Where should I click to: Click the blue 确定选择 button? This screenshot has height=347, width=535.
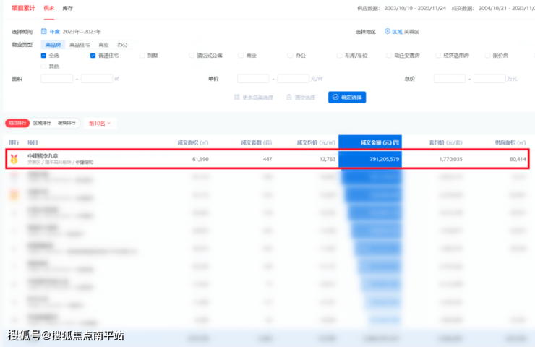(347, 98)
